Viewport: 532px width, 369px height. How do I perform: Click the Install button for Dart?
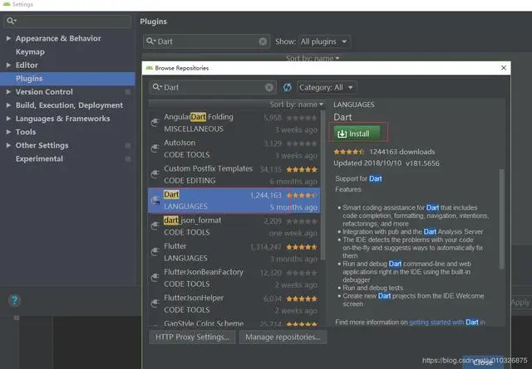357,134
